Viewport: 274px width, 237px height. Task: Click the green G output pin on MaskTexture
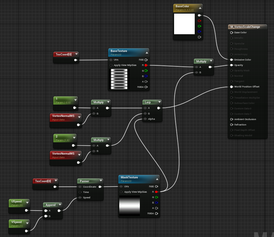pos(156,197)
